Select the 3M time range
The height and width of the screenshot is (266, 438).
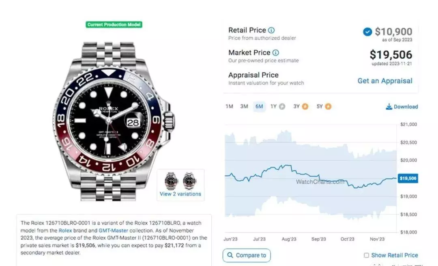(244, 106)
